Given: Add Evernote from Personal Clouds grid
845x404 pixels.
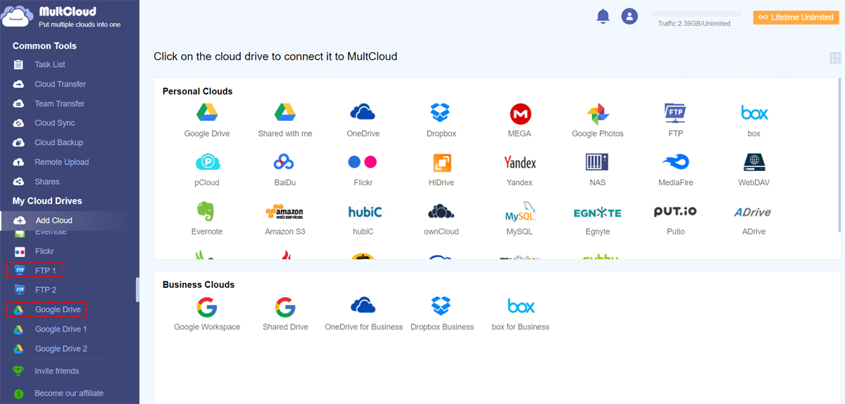Looking at the screenshot, I should tap(207, 218).
